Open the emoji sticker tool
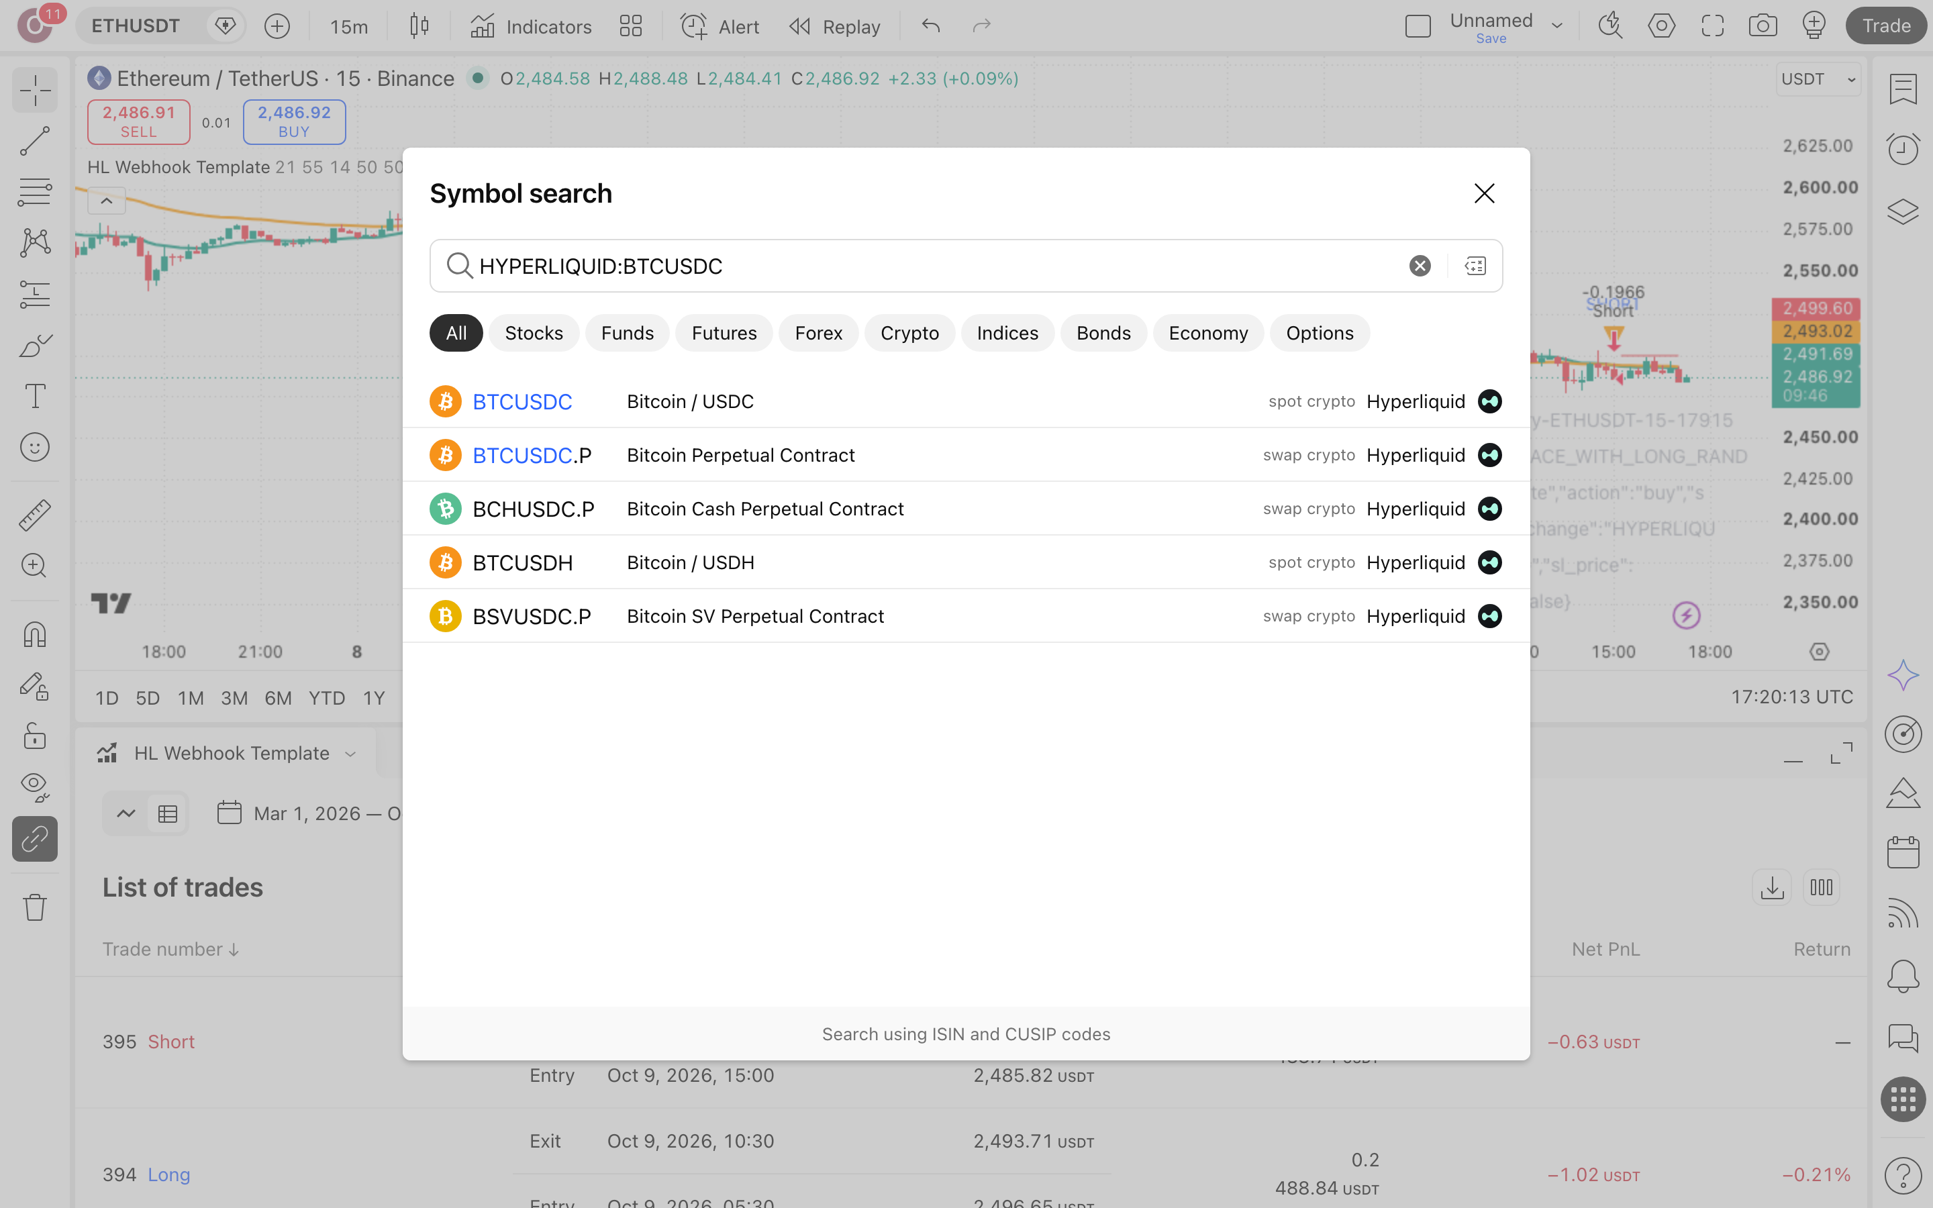Viewport: 1933px width, 1208px height. pos(34,448)
